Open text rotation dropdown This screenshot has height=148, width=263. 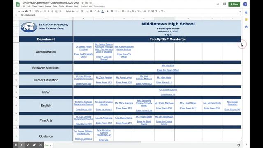[x=139, y=11]
